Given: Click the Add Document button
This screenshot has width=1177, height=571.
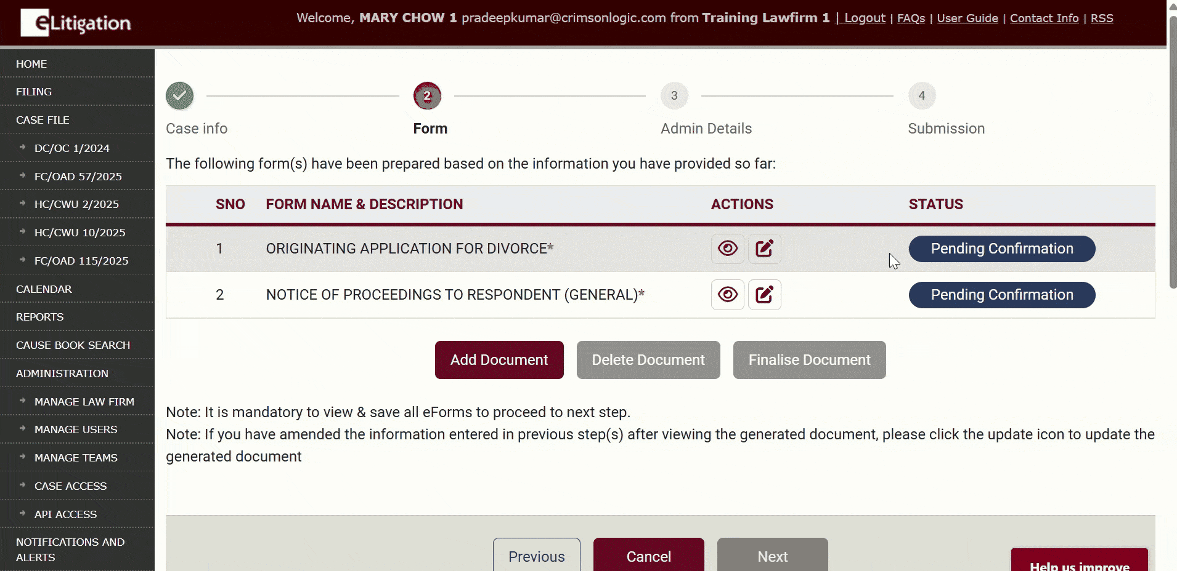Looking at the screenshot, I should [x=499, y=360].
